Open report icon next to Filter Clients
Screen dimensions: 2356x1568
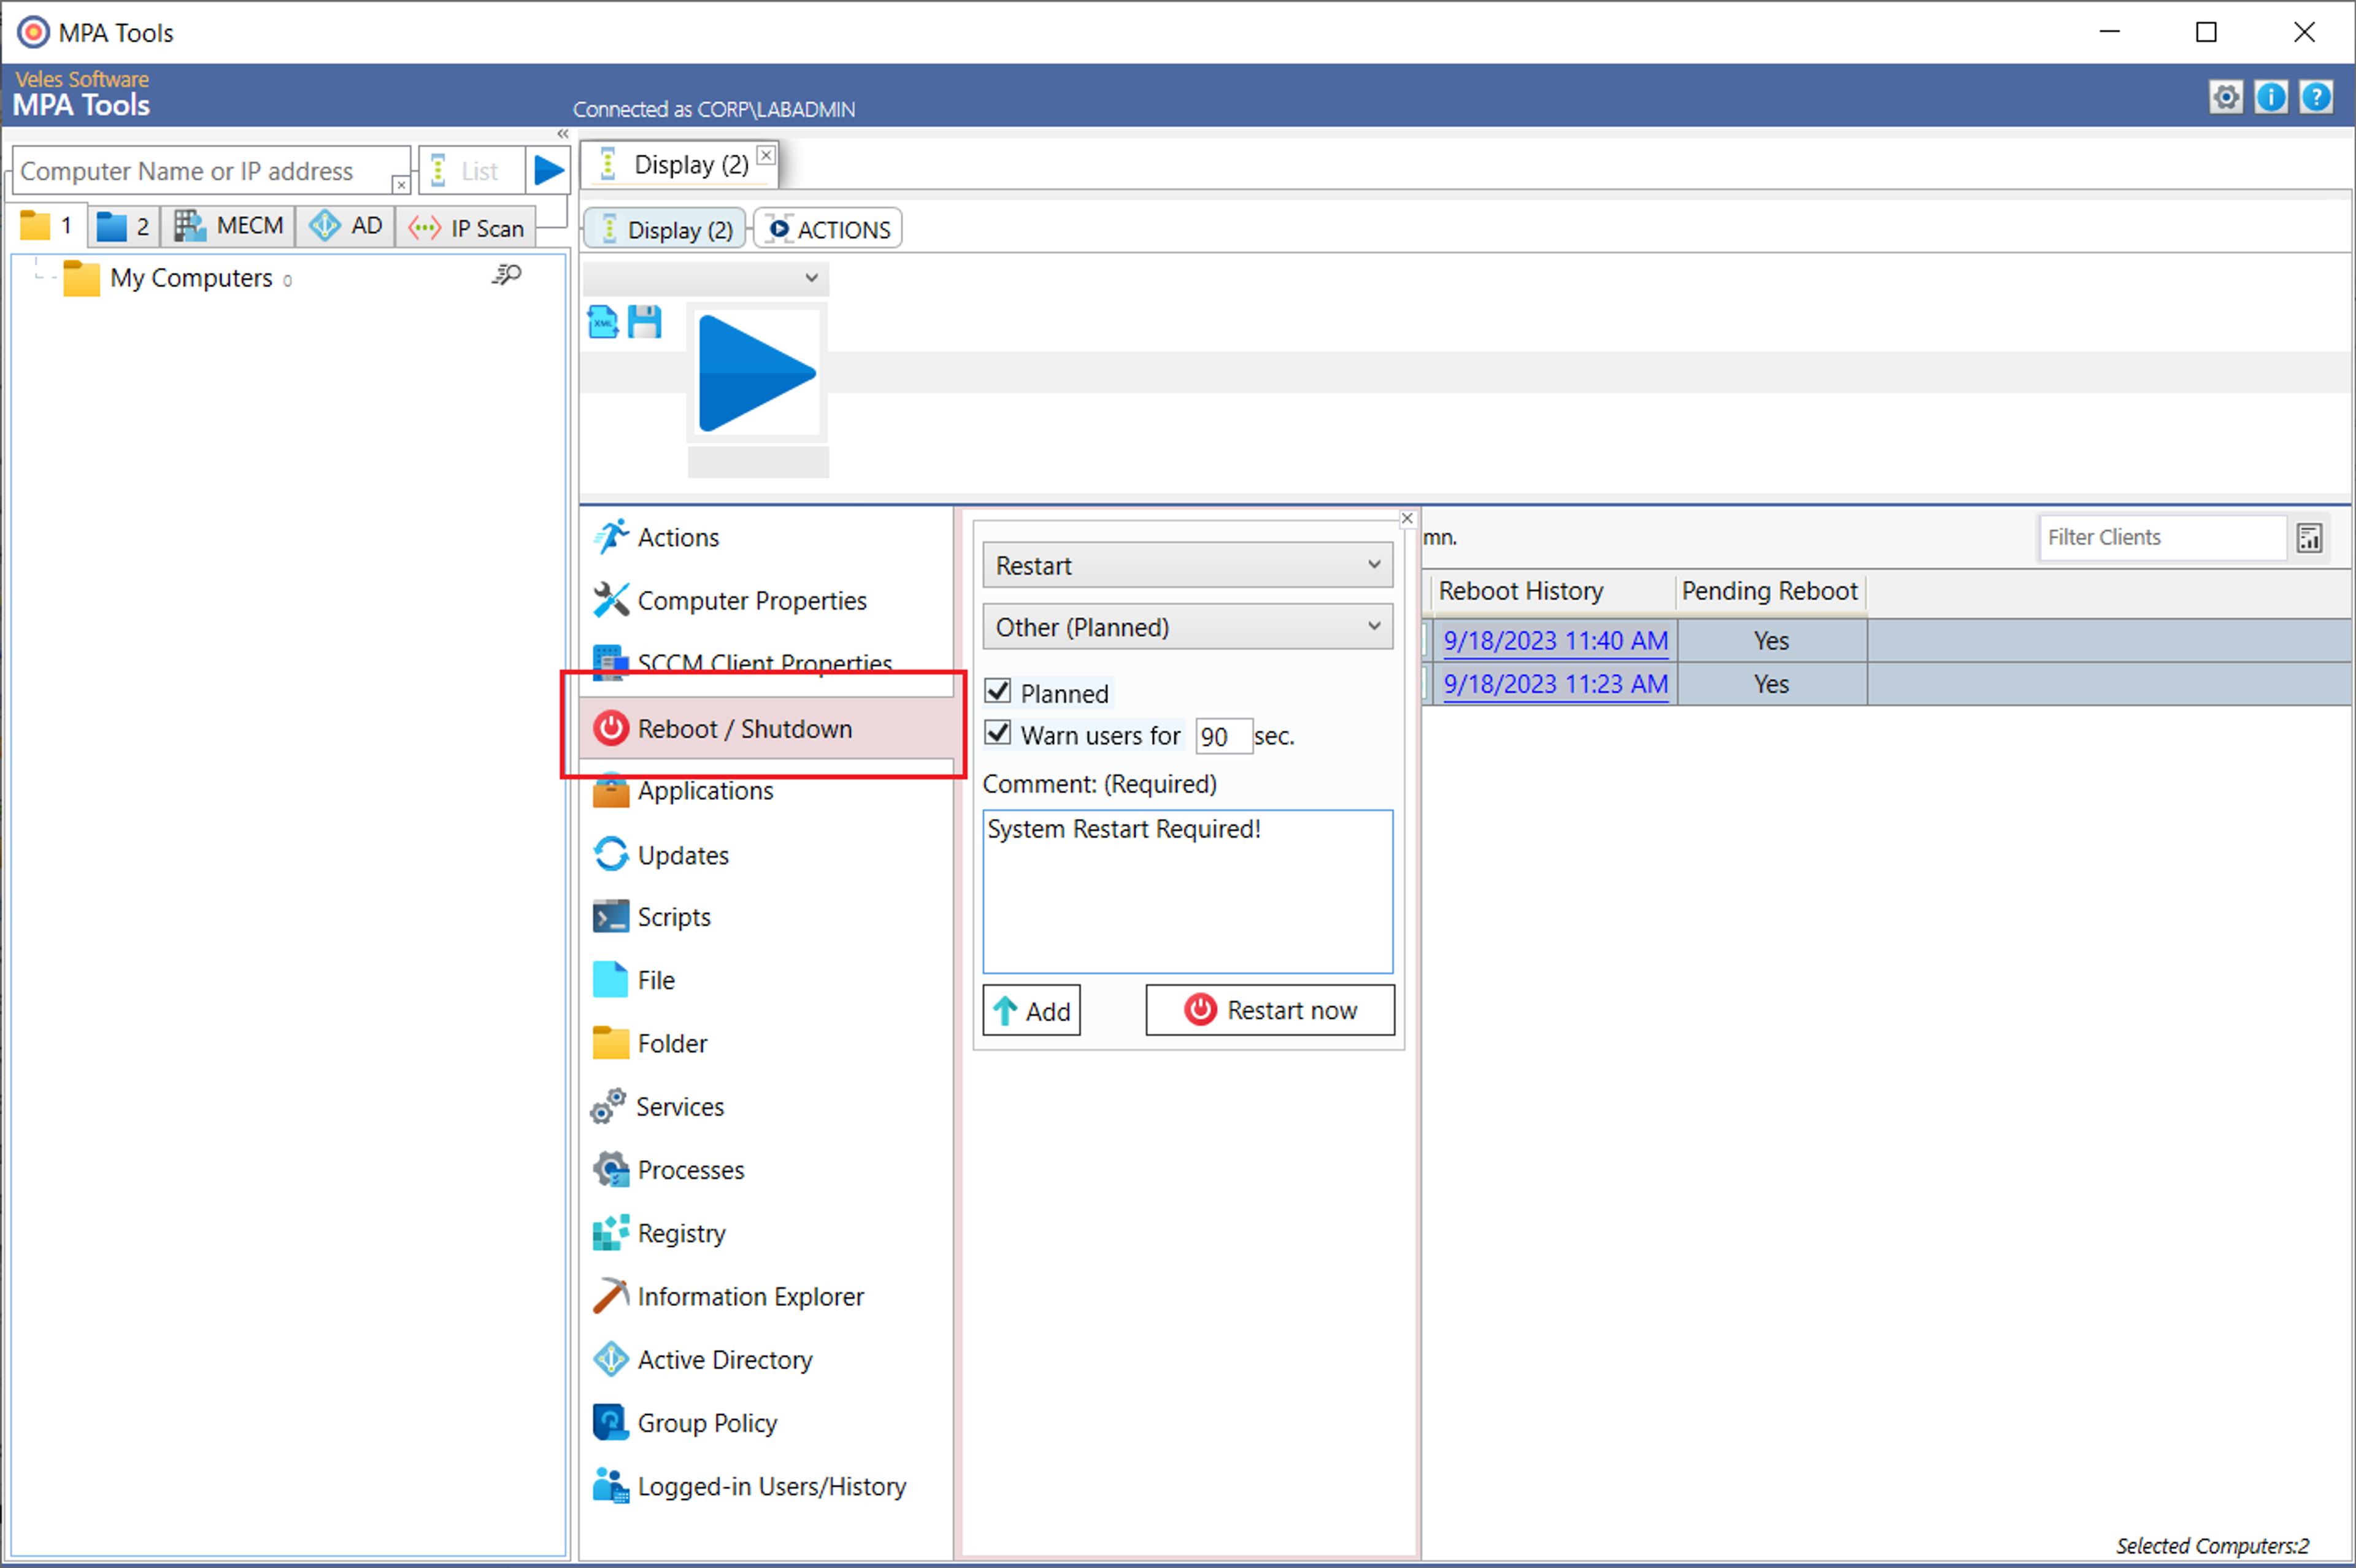point(2309,538)
